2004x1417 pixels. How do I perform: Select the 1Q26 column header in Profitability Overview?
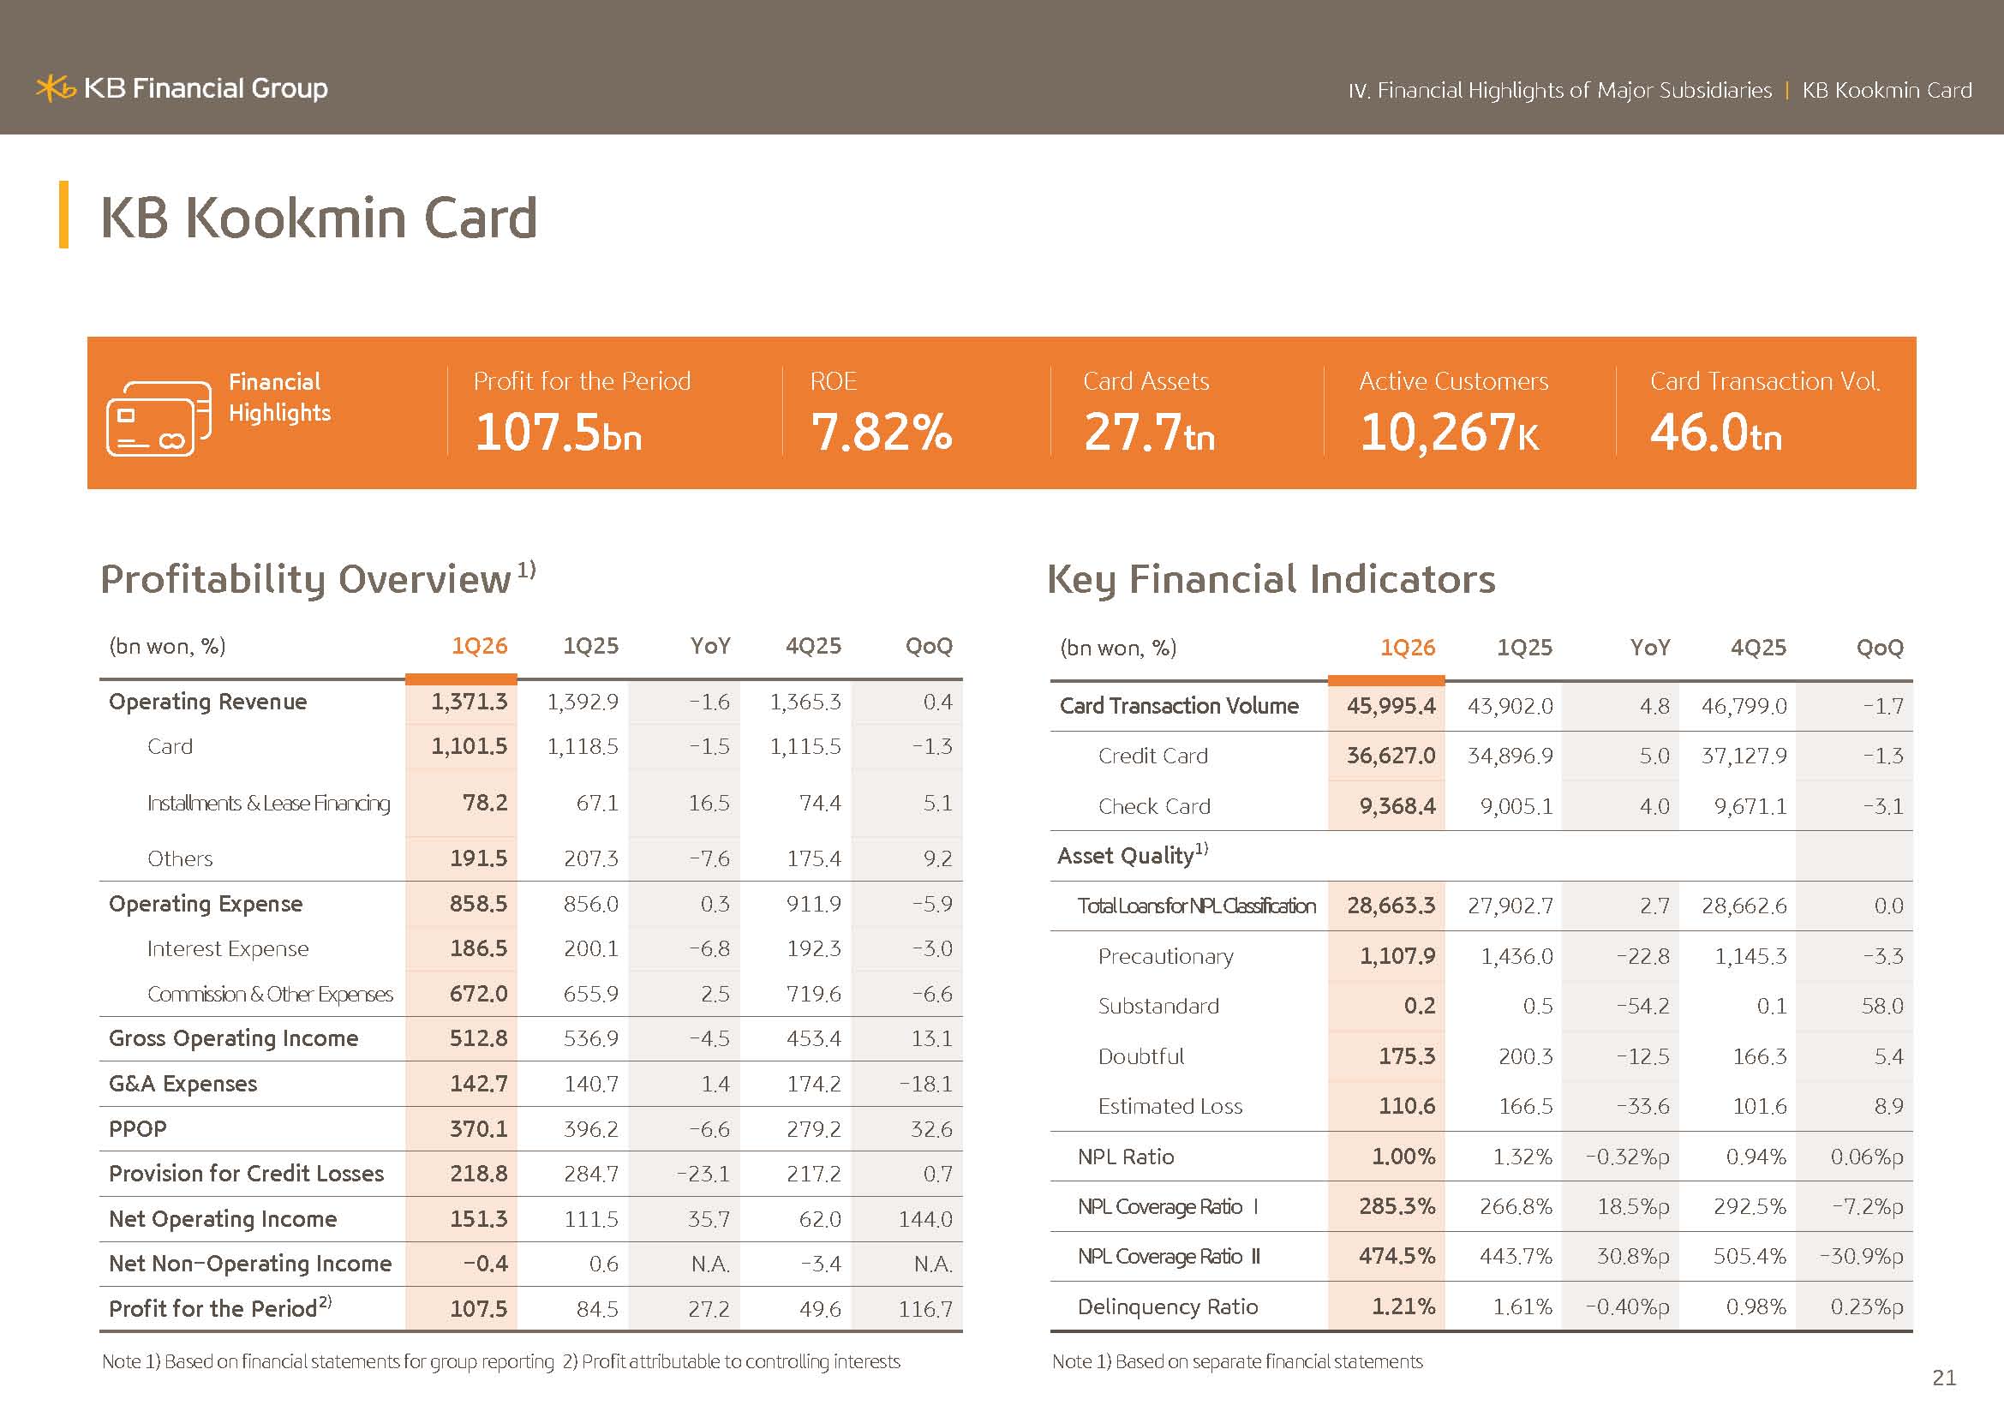click(x=479, y=646)
